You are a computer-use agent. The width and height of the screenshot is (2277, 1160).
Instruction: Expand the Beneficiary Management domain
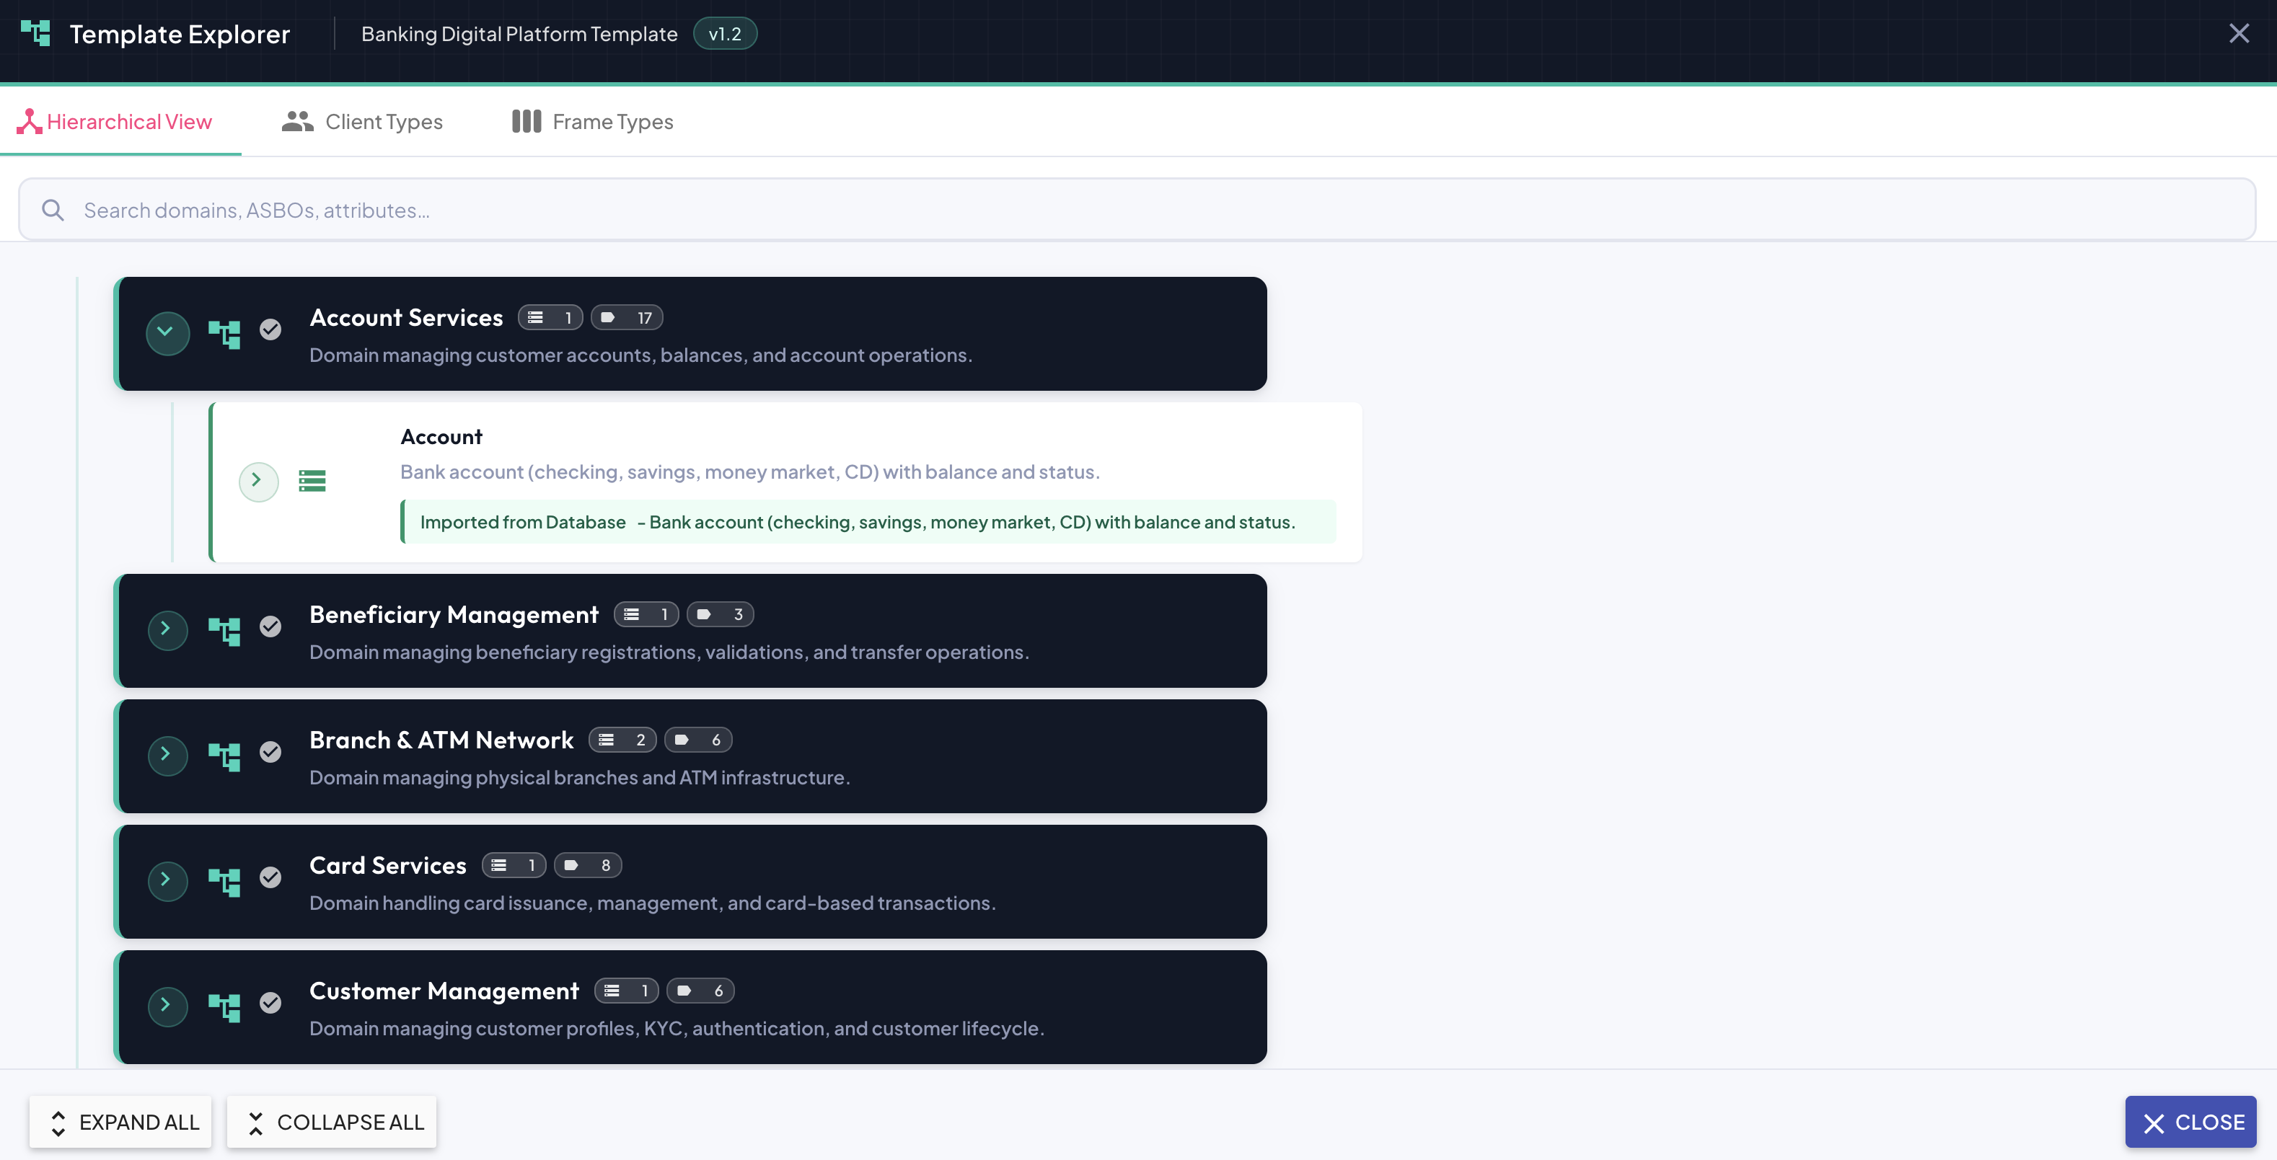point(167,630)
